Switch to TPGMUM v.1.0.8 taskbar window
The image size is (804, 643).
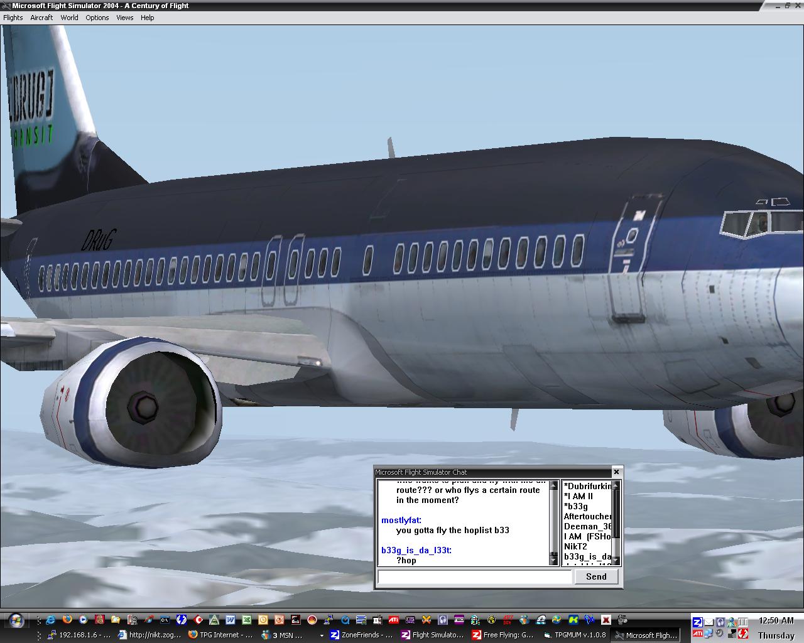(575, 635)
